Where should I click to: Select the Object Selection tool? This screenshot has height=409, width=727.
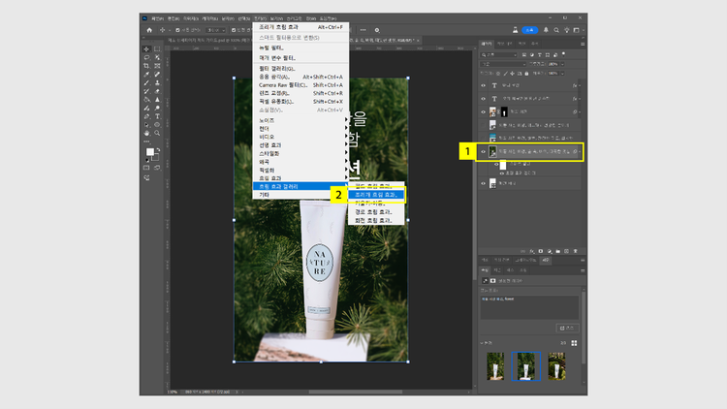[x=157, y=57]
